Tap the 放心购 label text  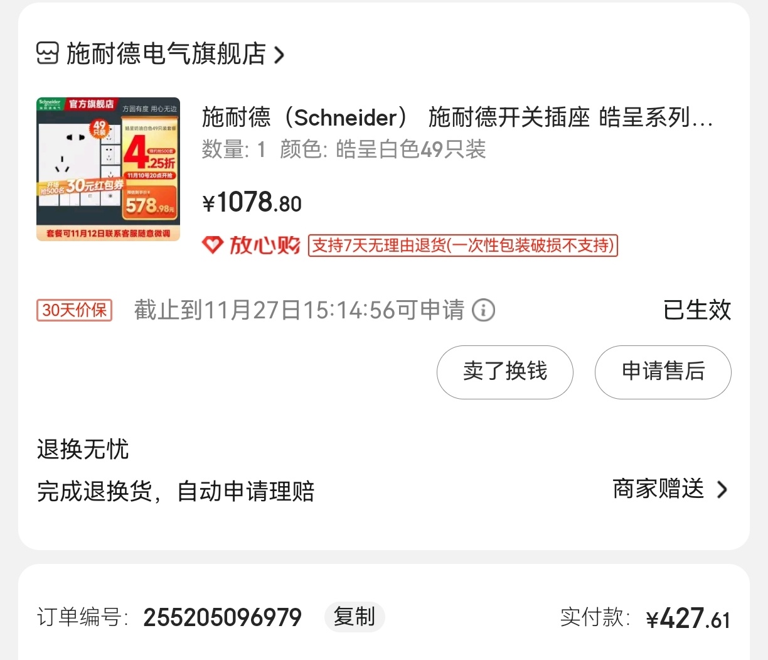[x=265, y=245]
